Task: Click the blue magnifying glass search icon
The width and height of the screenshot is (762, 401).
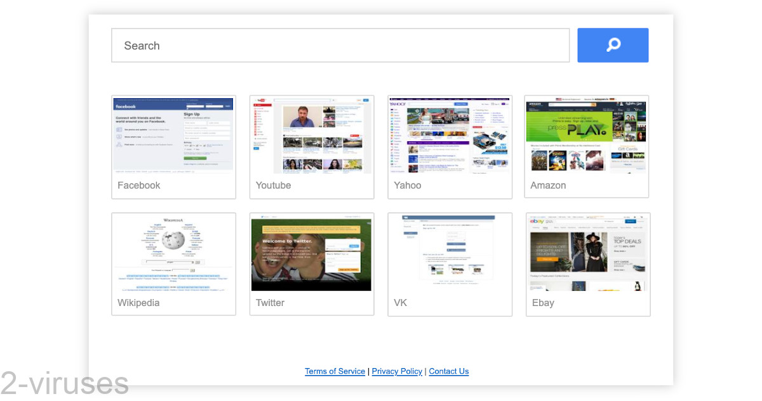Action: point(612,45)
